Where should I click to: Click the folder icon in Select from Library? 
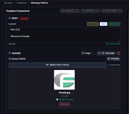pyautogui.click(x=47, y=65)
